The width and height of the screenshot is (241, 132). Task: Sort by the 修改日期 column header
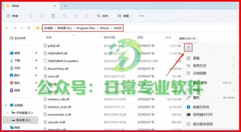click(x=109, y=38)
